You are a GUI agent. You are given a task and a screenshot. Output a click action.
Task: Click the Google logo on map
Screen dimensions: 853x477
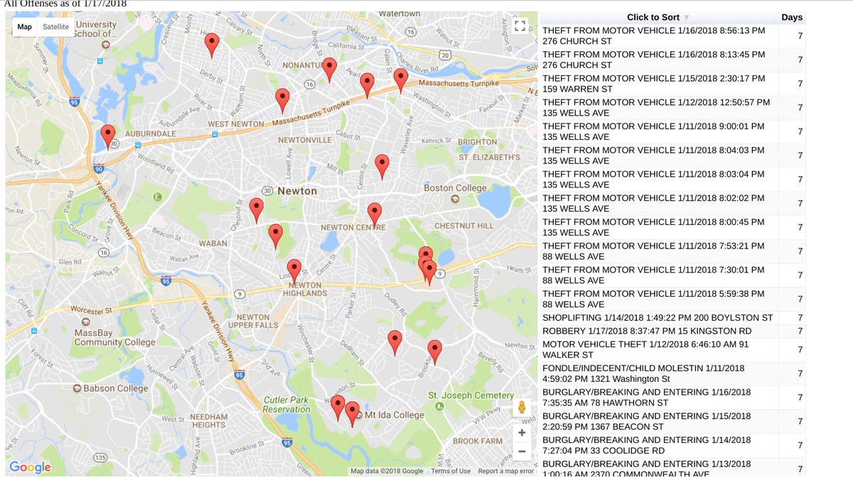[x=30, y=466]
